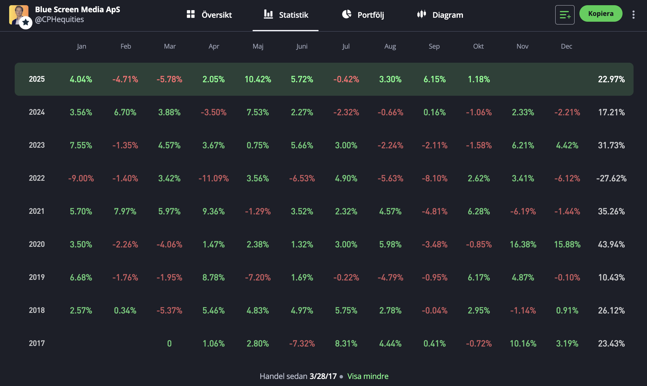
Task: Open the three-dot more options menu
Action: [633, 15]
